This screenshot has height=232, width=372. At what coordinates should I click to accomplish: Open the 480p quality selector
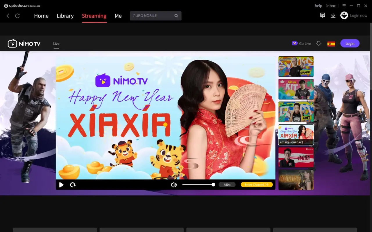[227, 184]
